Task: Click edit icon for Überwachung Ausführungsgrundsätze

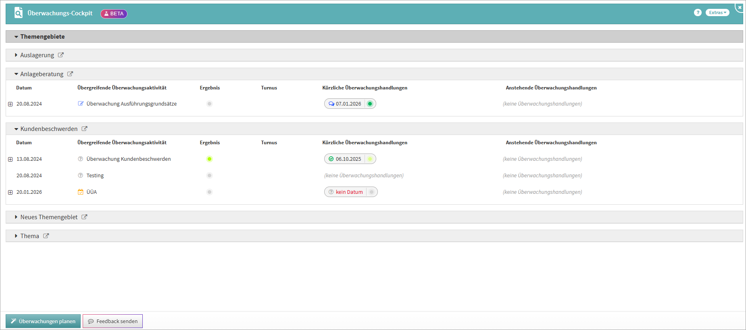Action: 81,104
